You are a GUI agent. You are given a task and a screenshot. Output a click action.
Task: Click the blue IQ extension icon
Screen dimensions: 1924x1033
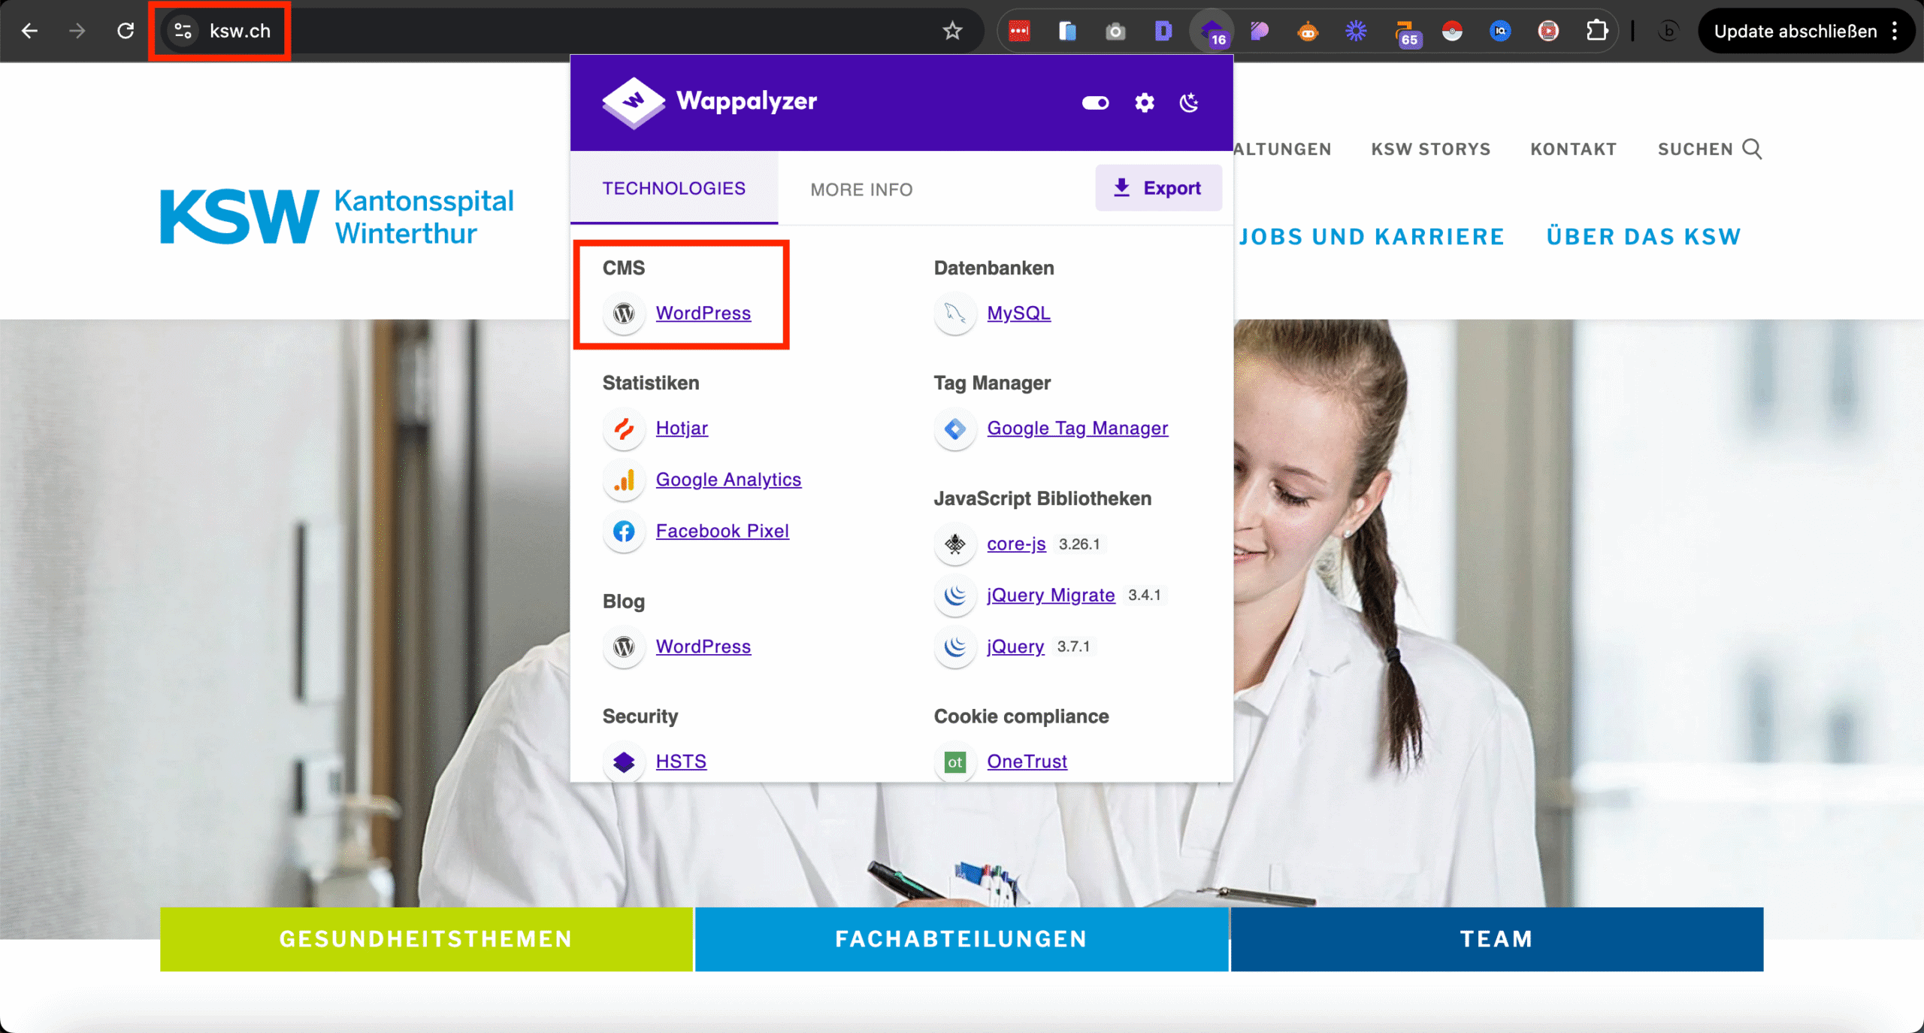point(1500,31)
